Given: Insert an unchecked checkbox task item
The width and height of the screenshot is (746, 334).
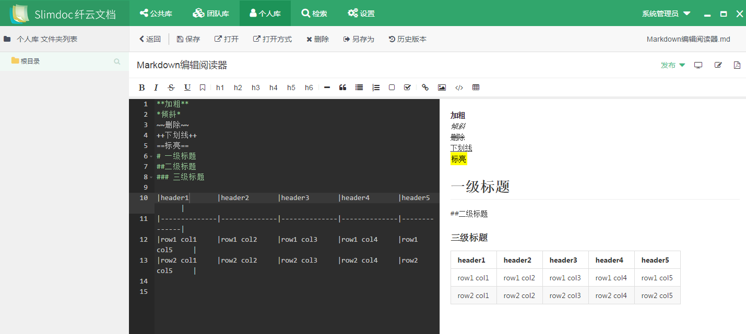Looking at the screenshot, I should tap(392, 88).
